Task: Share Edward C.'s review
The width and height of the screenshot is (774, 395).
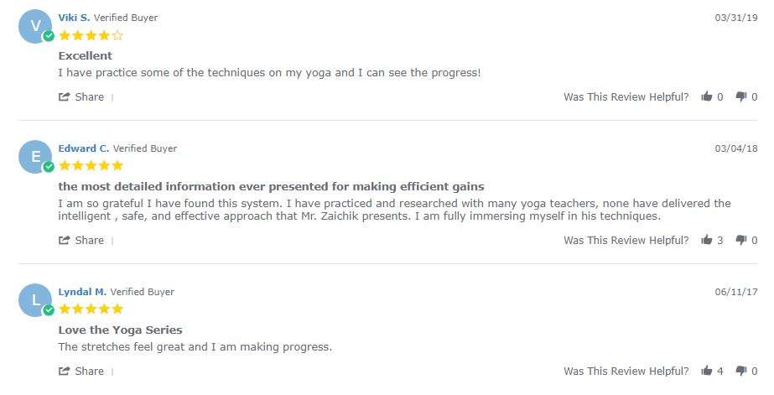Action: (81, 240)
